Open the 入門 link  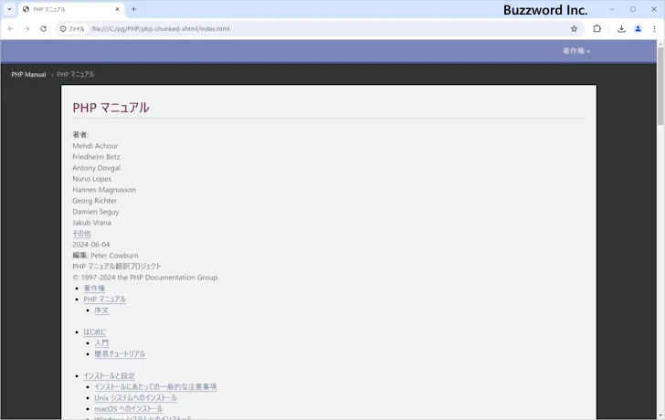[x=101, y=343]
